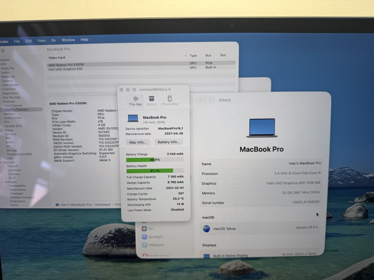Image resolution: width=374 pixels, height=280 pixels.
Task: Select Bluetooth in sidebar
Action: (x=8, y=77)
